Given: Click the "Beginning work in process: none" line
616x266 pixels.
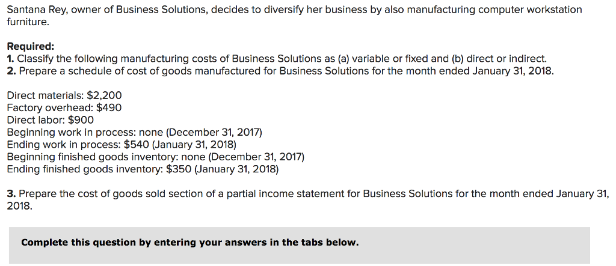Looking at the screenshot, I should tap(135, 132).
